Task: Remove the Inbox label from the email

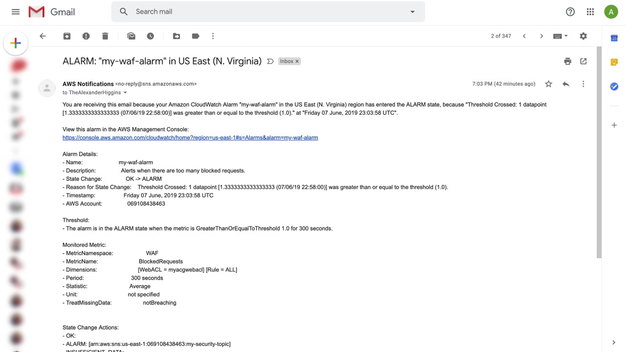Action: pos(297,61)
